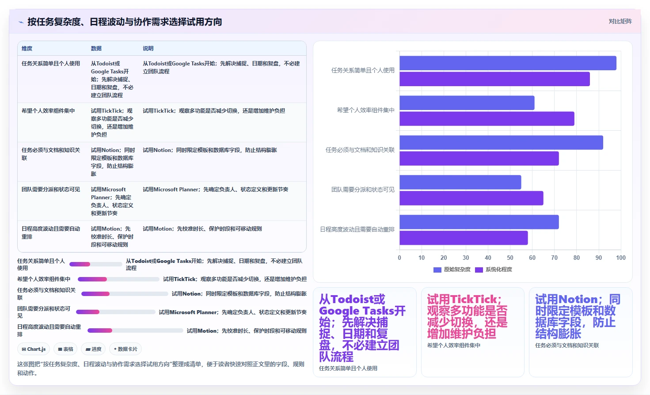Click purple 系统化程度 bar for 希望个人效率组件集中
This screenshot has height=395, width=650.
(x=487, y=118)
